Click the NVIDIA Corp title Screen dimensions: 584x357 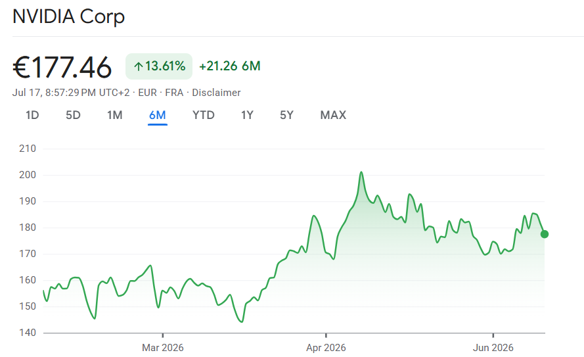point(68,17)
